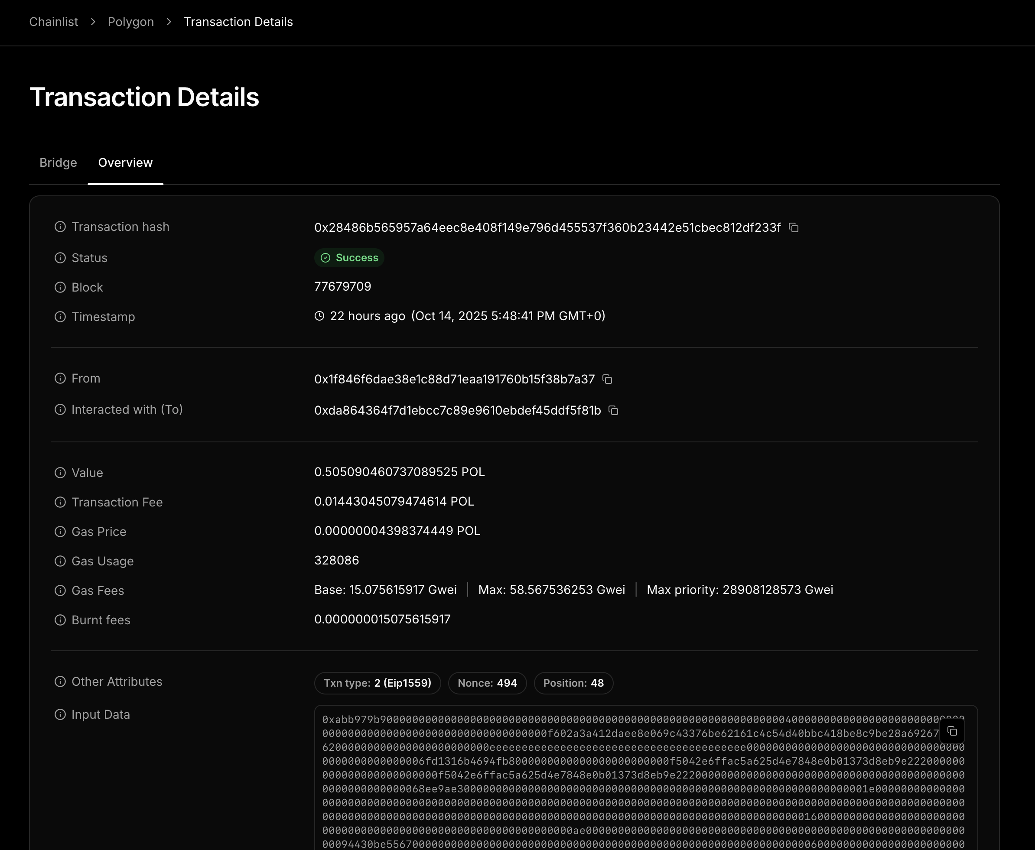Click info icon next to Input Data

tap(60, 714)
